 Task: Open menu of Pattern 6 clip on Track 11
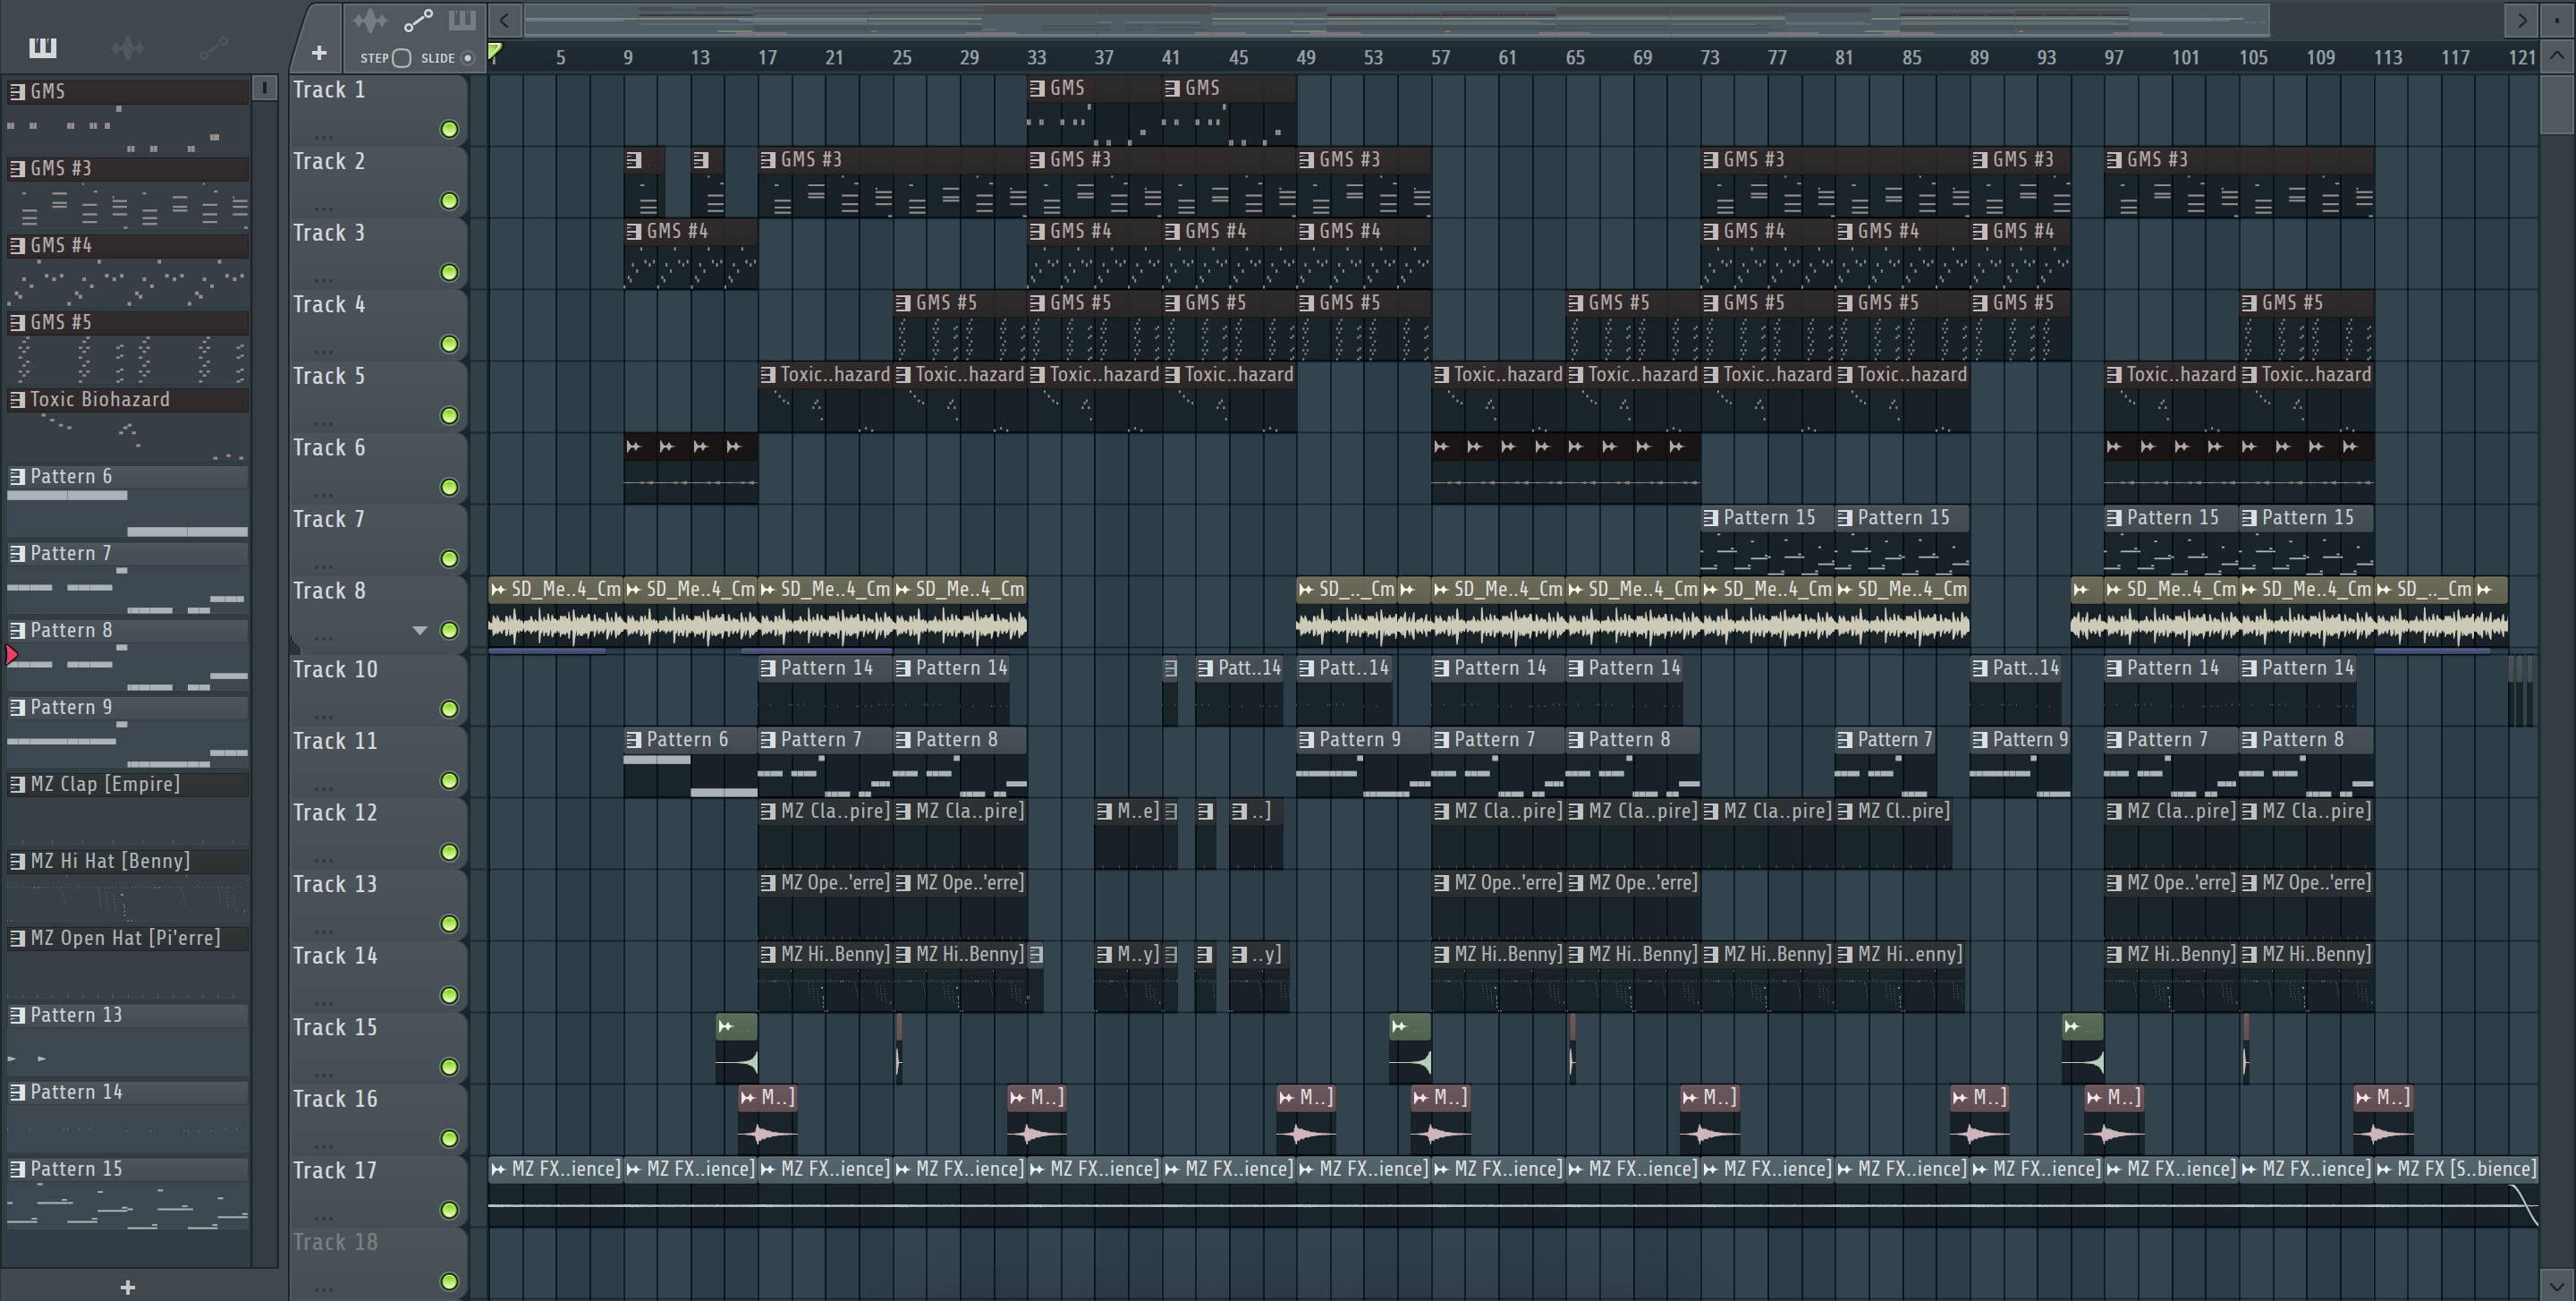click(x=633, y=740)
